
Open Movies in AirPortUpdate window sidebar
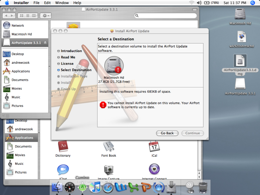pos(25,88)
